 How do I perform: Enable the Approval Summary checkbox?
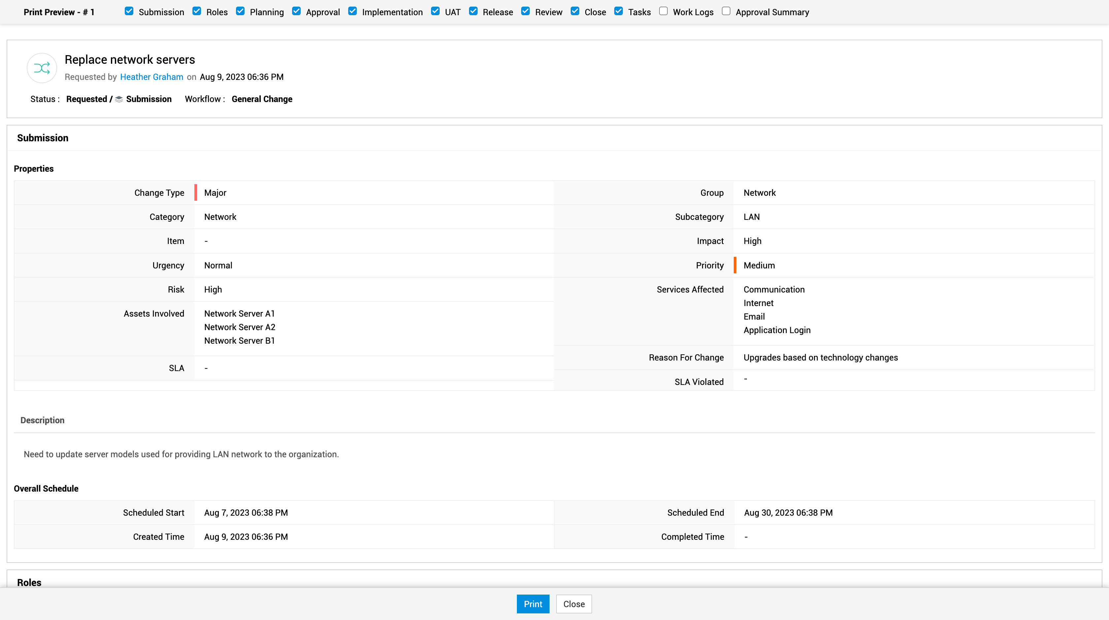pos(726,11)
